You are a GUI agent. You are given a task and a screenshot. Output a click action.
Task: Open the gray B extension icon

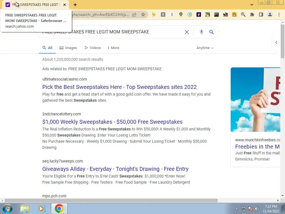coord(163,14)
